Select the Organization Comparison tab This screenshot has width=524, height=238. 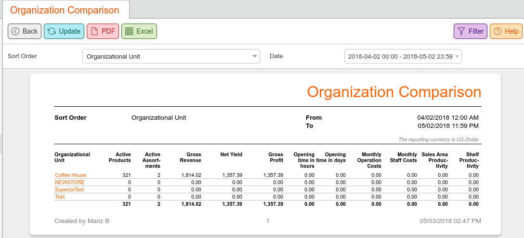(x=65, y=10)
